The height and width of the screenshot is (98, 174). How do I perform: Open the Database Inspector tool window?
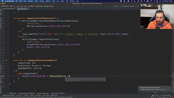pyautogui.click(x=9, y=95)
